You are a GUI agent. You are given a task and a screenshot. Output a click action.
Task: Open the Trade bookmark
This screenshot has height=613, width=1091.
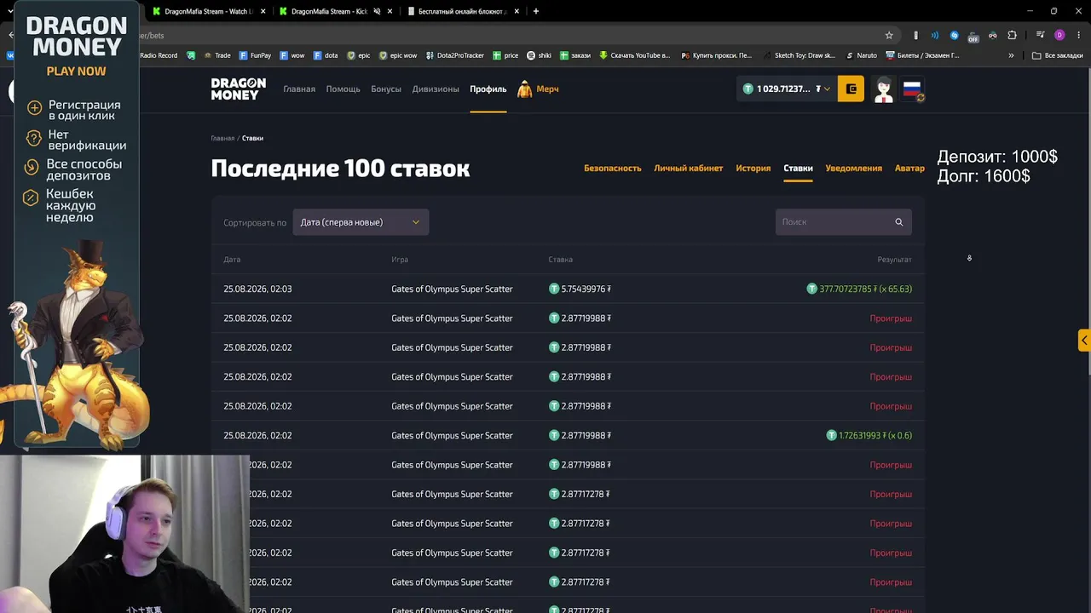coord(216,55)
